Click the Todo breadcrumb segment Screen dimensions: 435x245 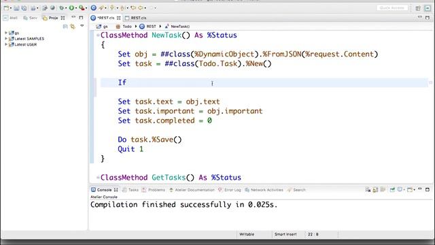pos(124,27)
